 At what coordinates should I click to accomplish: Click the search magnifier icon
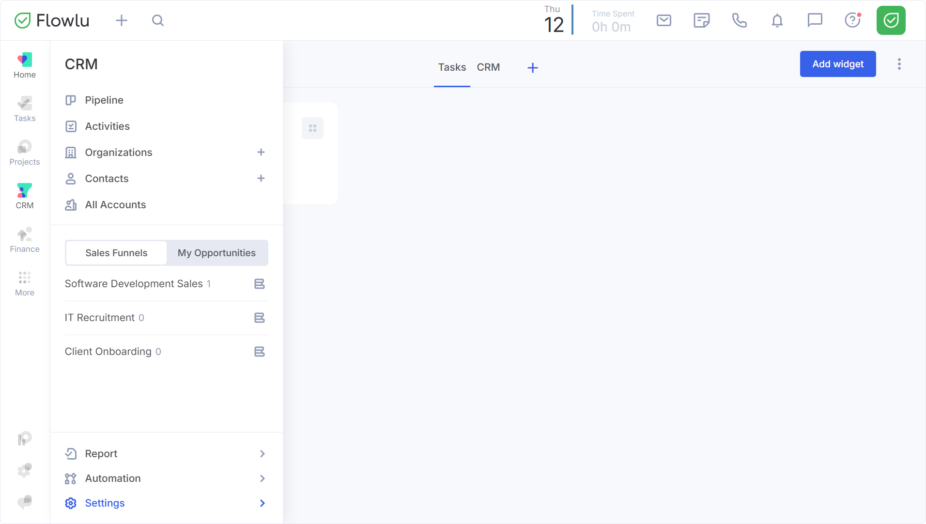[158, 20]
